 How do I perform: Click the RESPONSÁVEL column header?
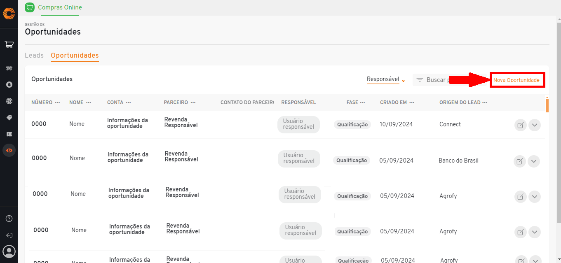click(298, 102)
